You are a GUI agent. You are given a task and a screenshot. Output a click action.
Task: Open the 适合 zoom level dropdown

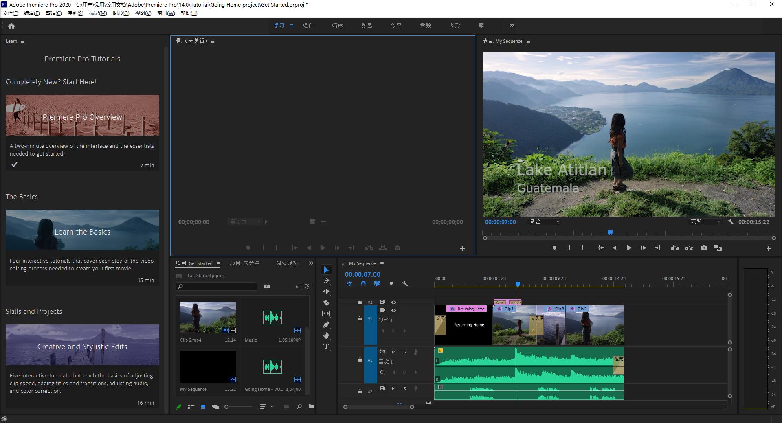click(x=544, y=222)
